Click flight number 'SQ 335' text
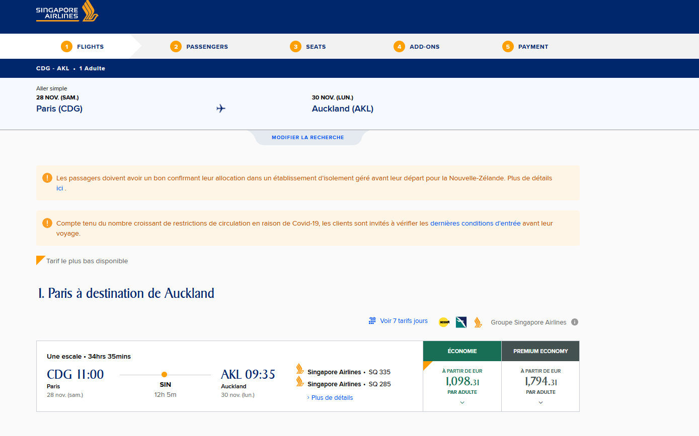Viewport: 699px width, 436px height. [379, 372]
